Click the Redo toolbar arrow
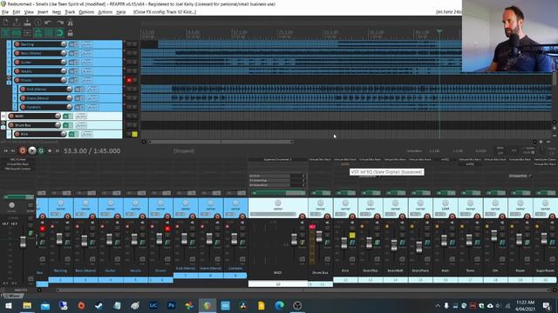This screenshot has height=313, width=558. [x=59, y=23]
